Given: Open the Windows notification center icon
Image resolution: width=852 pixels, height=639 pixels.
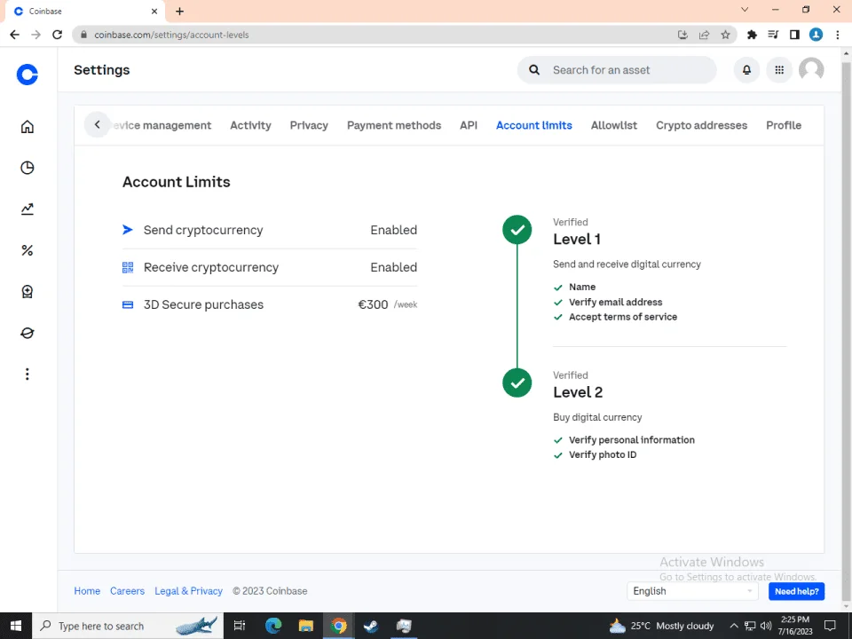Looking at the screenshot, I should coord(830,626).
